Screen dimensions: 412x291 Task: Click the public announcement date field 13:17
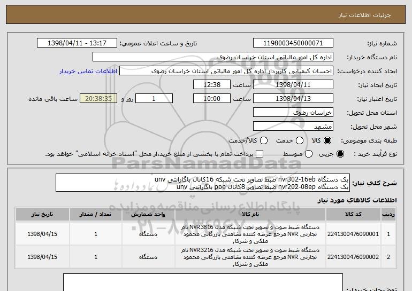77,43
